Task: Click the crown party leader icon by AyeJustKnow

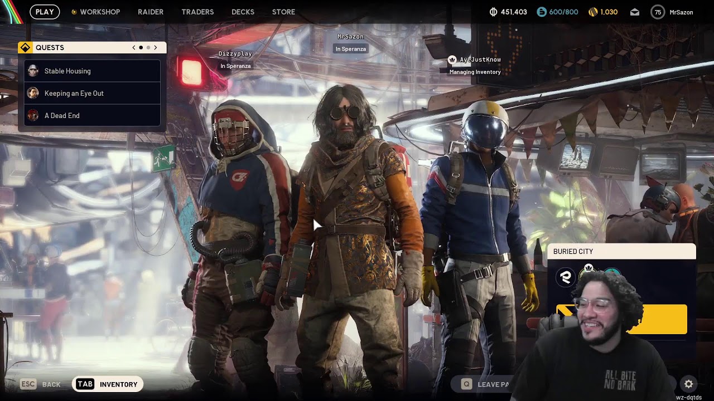Action: (452, 60)
